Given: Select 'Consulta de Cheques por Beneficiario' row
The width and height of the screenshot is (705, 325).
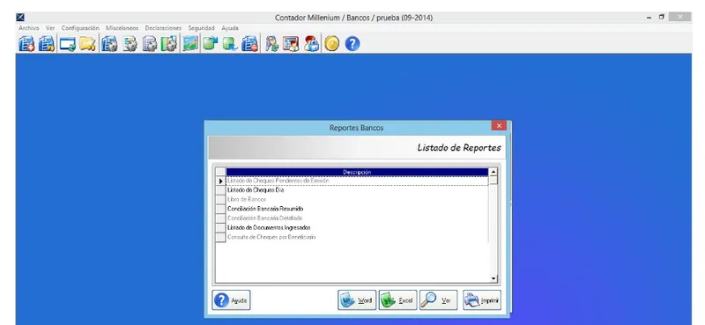Looking at the screenshot, I should pyautogui.click(x=357, y=237).
